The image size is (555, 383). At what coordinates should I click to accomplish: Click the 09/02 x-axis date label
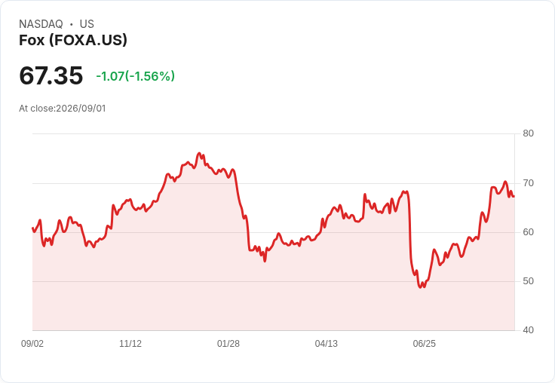tap(32, 343)
